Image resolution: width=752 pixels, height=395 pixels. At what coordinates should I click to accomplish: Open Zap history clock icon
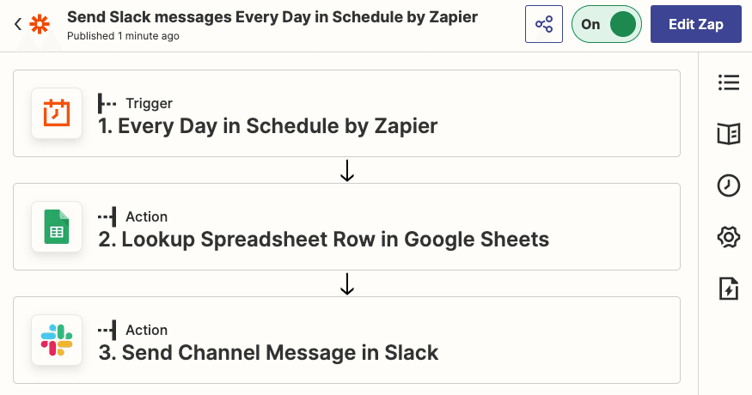pos(729,185)
